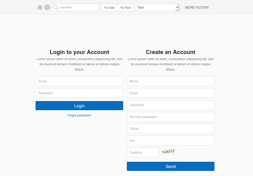Open the Type dropdown
Screen dimensions: 253x176
158,7
